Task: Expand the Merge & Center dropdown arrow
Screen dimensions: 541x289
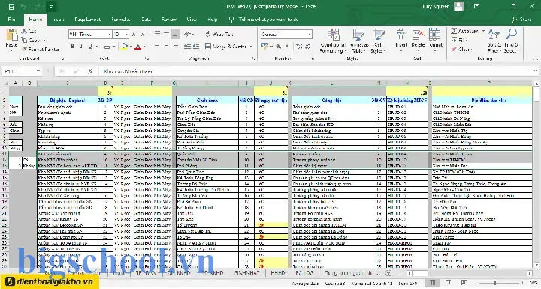Action: [x=251, y=47]
